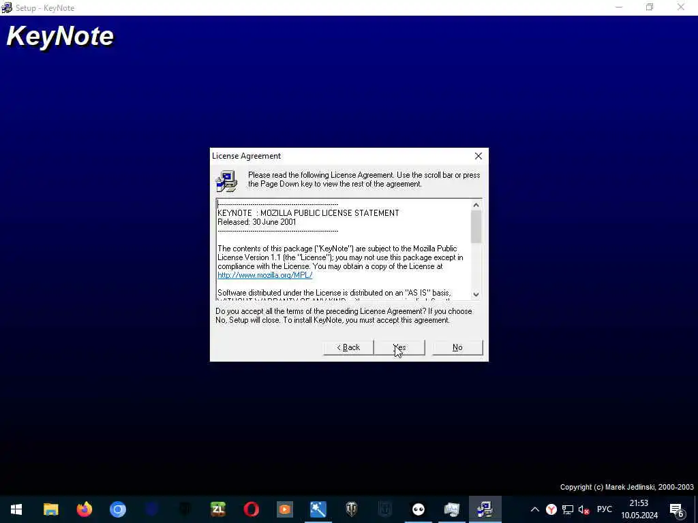Click the dark blue taskbar icon next to the blue circular browser
The width and height of the screenshot is (698, 523).
click(151, 509)
